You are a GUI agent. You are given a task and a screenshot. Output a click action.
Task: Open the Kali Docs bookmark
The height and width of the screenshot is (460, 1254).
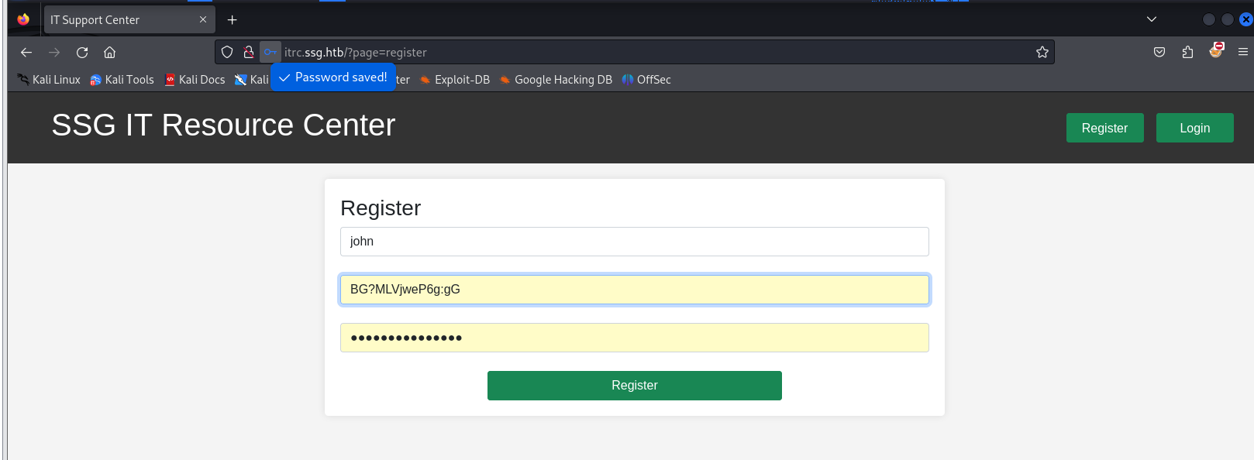point(195,80)
